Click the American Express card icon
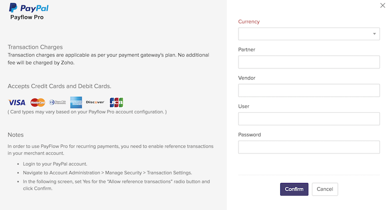 [76, 102]
